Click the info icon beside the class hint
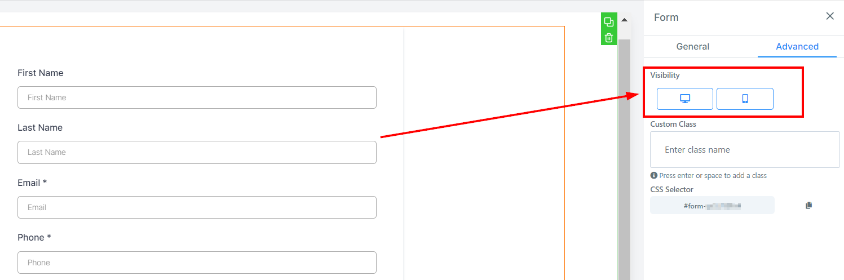 coord(654,175)
